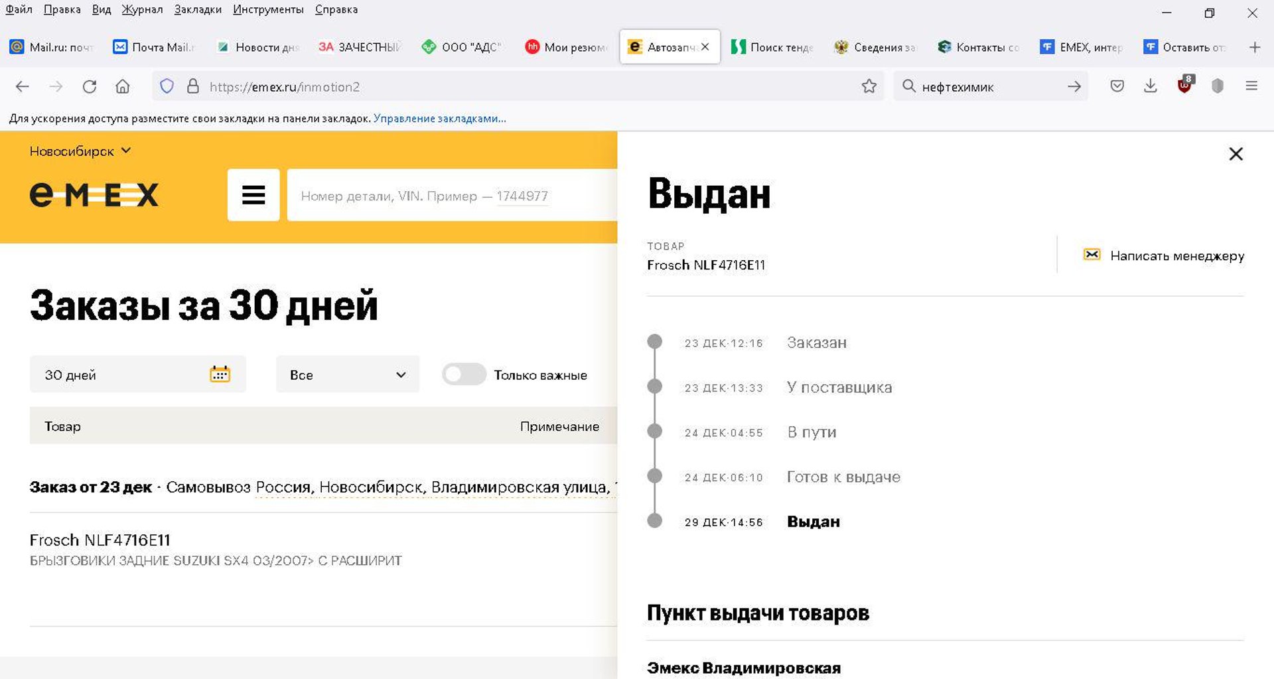Switch to the Сведения за tab
This screenshot has height=679, width=1274.
click(876, 47)
